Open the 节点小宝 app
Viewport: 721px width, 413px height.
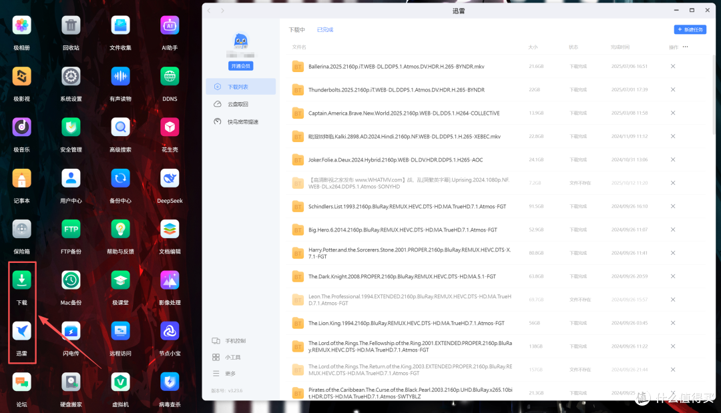click(x=170, y=332)
